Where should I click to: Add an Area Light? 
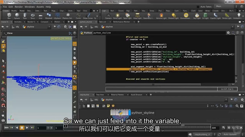(x=137, y=16)
